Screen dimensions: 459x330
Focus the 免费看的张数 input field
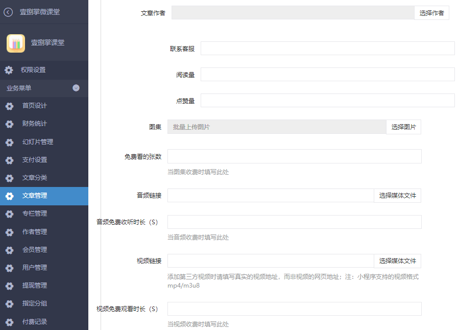[x=295, y=156]
